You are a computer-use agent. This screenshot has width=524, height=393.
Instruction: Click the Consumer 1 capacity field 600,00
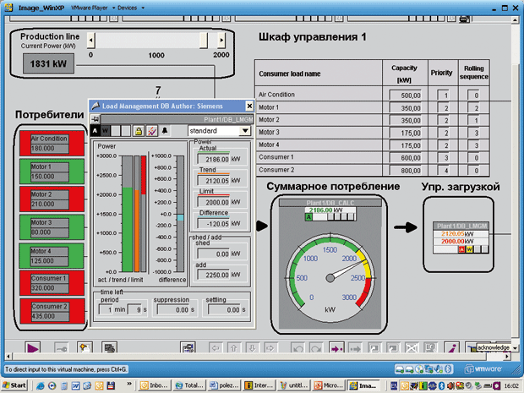406,158
